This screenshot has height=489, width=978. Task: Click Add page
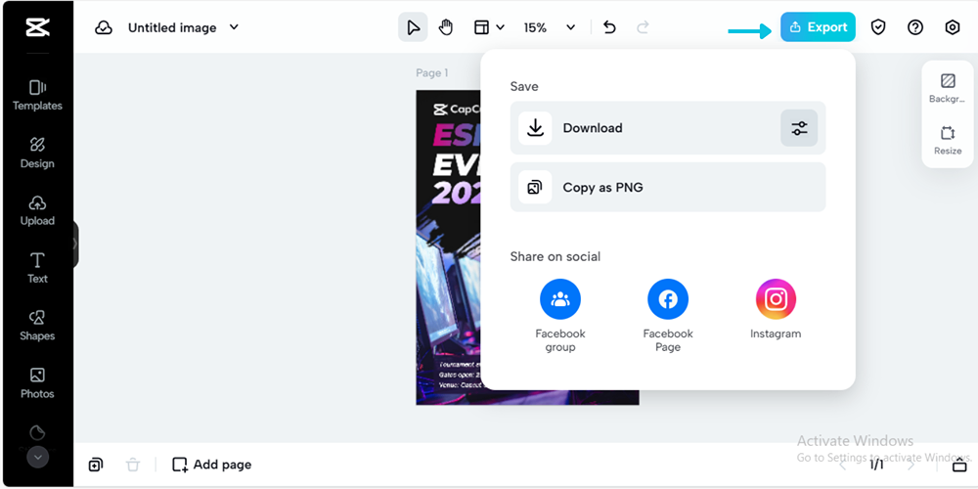212,465
